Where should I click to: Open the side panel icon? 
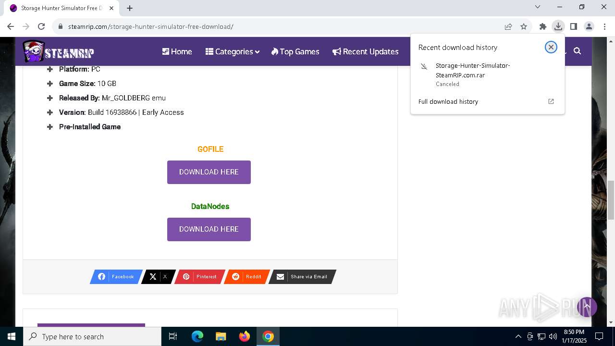point(573,26)
